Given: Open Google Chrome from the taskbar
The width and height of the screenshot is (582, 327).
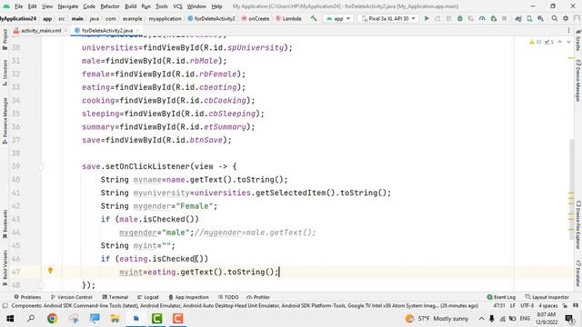Looking at the screenshot, I should [x=53, y=319].
